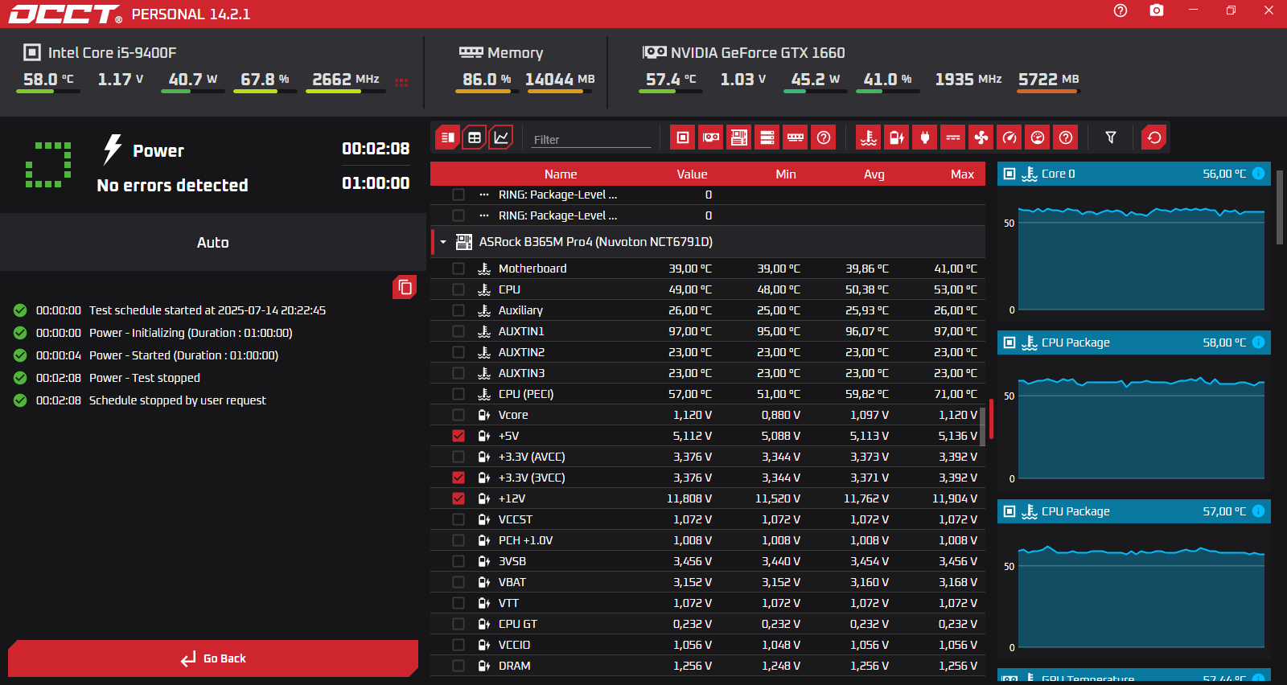Collapse the ASRock B365M Pro4 sensor group
The image size is (1287, 685).
443,242
